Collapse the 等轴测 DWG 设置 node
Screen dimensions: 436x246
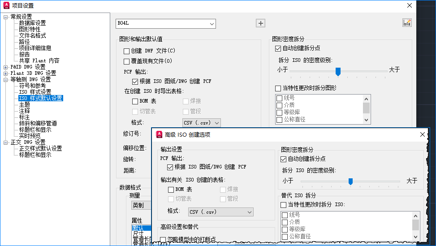5,80
